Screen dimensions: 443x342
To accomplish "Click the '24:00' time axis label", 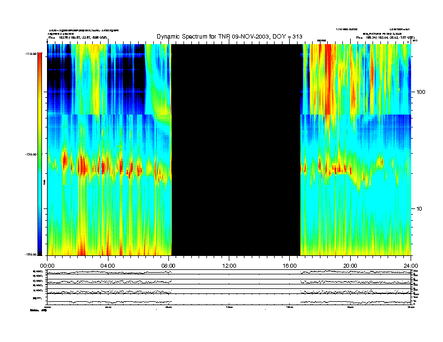I will click(x=411, y=266).
